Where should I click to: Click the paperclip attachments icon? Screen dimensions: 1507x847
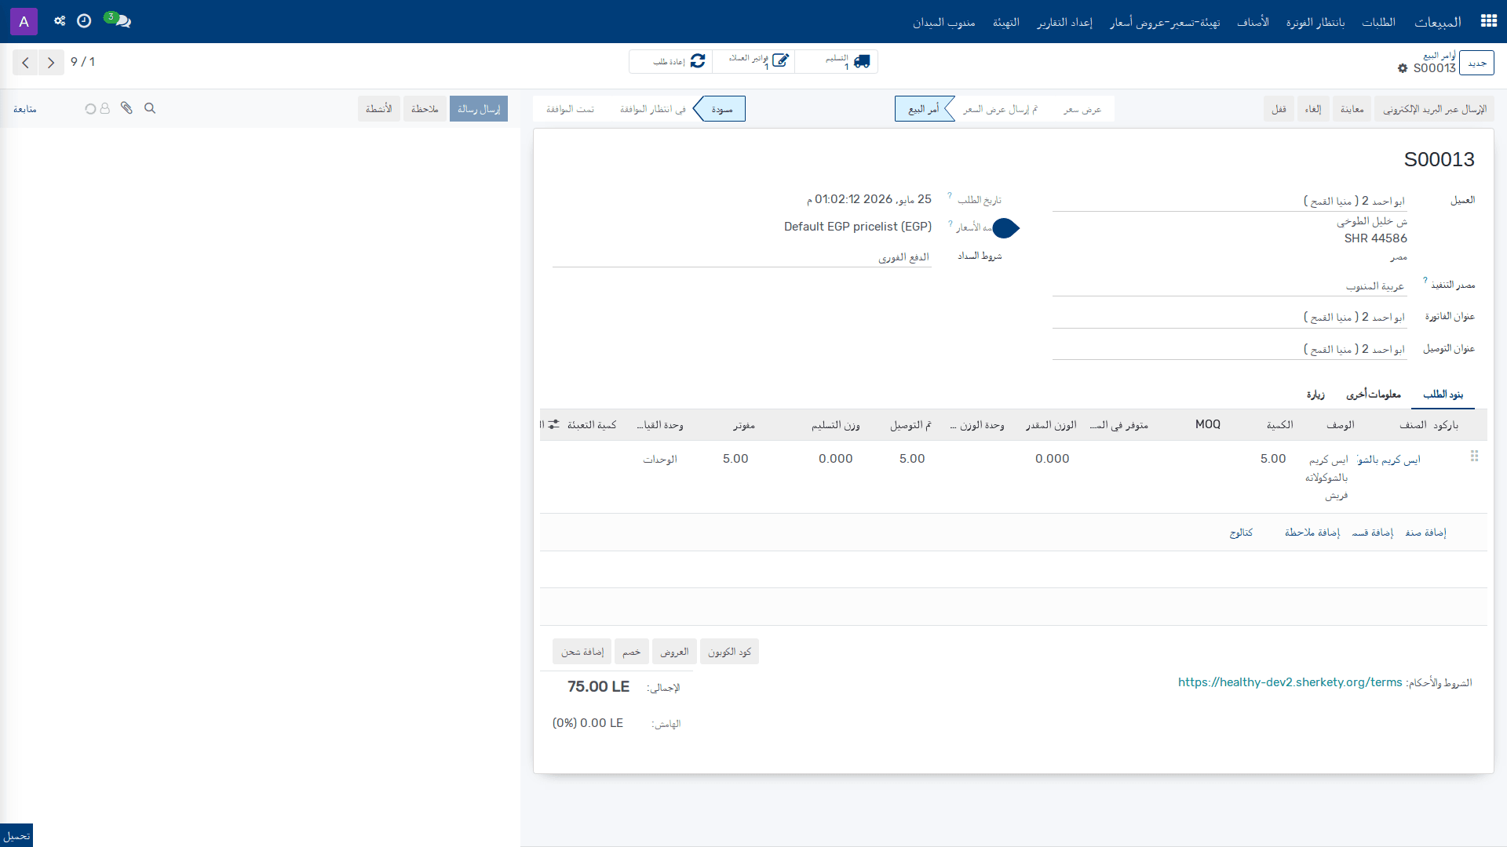(126, 108)
